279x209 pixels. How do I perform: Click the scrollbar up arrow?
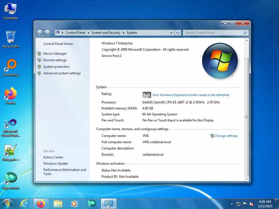click(247, 41)
